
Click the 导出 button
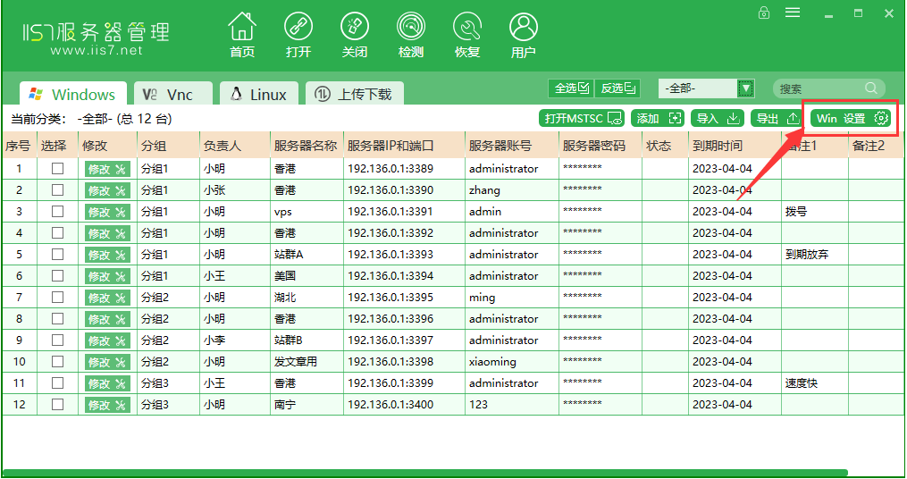coord(777,118)
